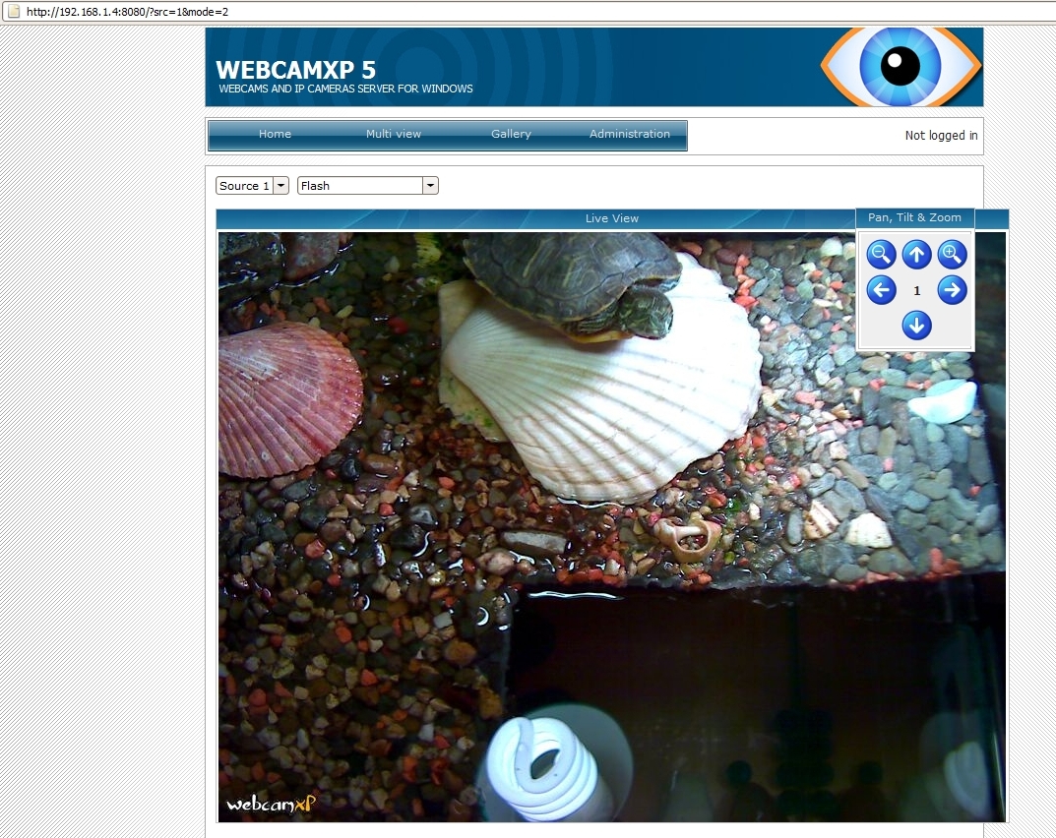Click the WEBCAMXP 5 banner title
This screenshot has width=1056, height=838.
tap(295, 70)
